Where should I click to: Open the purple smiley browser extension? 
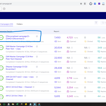99,4
